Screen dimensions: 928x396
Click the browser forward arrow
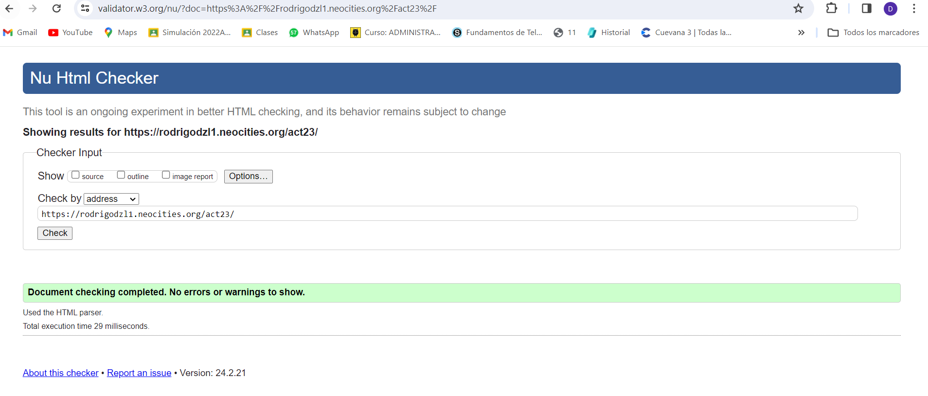pyautogui.click(x=33, y=8)
